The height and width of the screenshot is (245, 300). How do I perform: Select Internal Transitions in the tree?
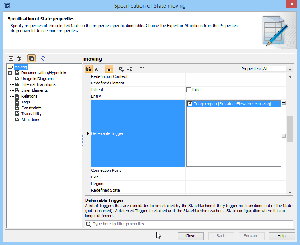click(x=38, y=84)
